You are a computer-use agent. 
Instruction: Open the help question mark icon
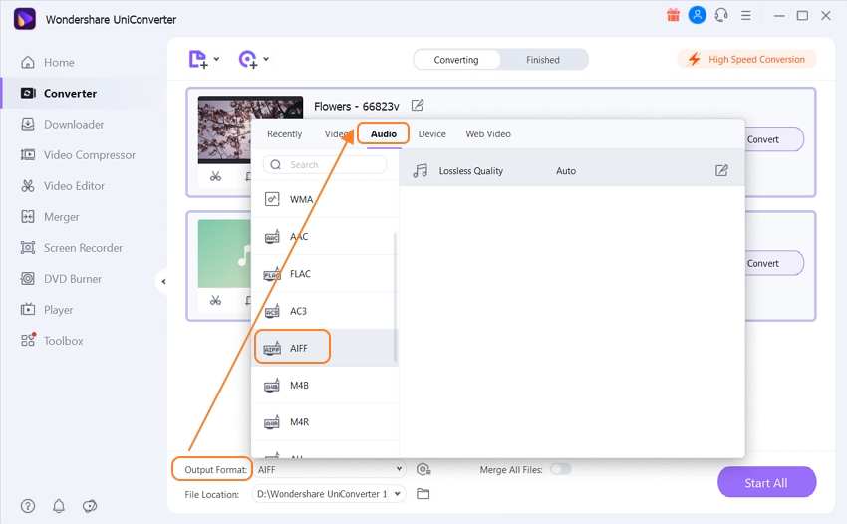[28, 506]
